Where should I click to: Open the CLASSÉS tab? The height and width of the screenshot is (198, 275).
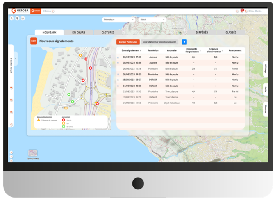tap(231, 32)
